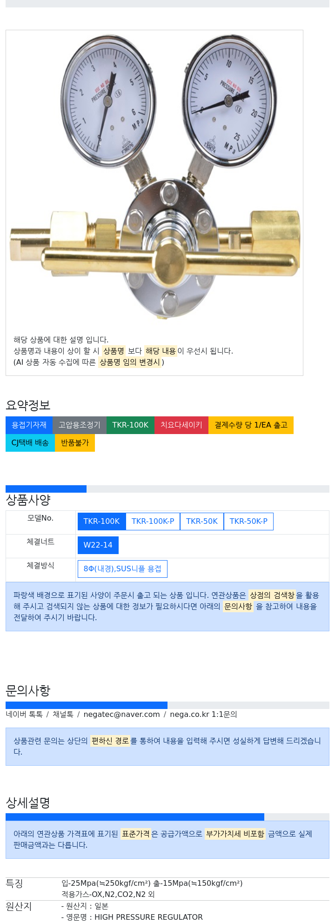The height and width of the screenshot is (923, 335).
Task: Open the 채널톡 contact link
Action: (63, 715)
